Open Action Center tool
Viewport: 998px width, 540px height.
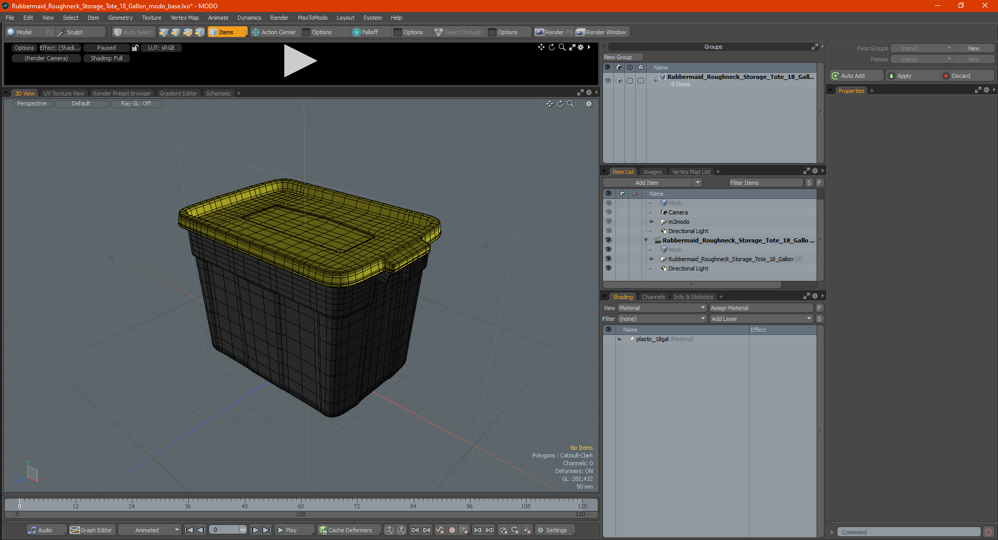274,32
